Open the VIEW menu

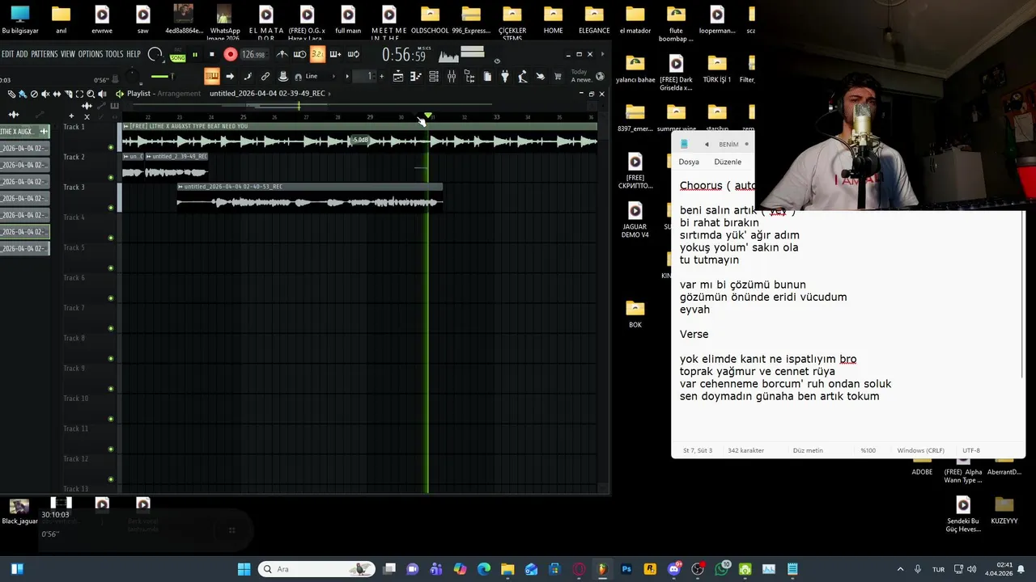tap(68, 54)
